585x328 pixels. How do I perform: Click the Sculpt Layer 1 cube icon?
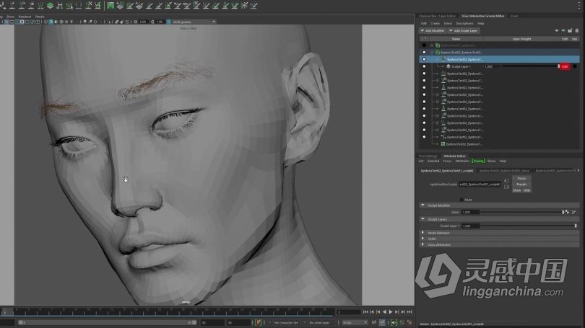point(448,66)
